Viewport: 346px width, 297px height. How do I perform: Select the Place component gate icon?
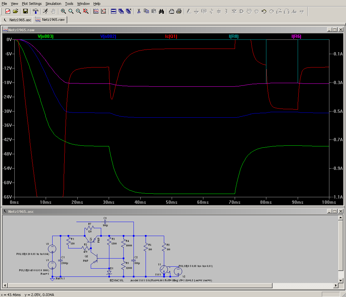coord(242,11)
